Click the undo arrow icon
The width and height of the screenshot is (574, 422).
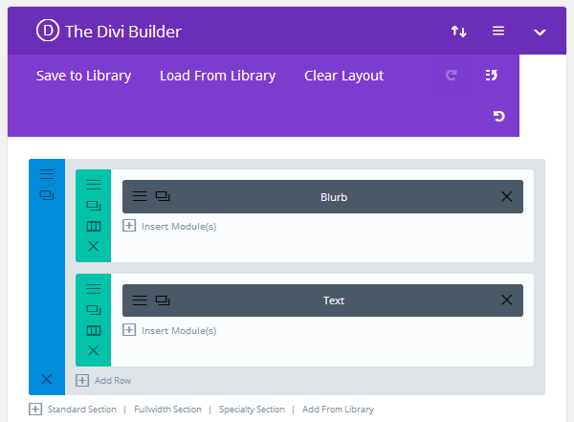tap(499, 116)
